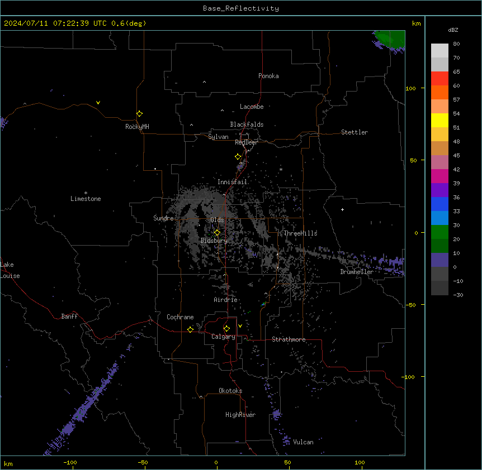This screenshot has height=470, width=482.
Task: Click the Ponoka city label
Action: 268,76
